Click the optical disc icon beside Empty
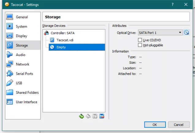 pyautogui.click(x=52, y=47)
